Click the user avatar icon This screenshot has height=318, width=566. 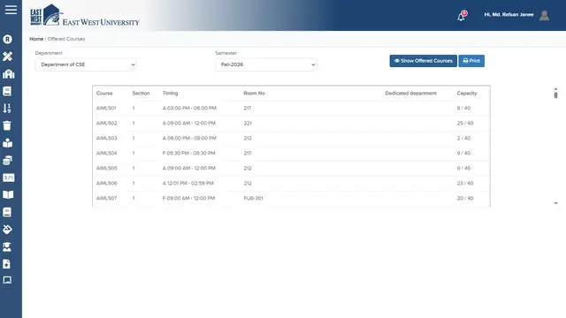(x=545, y=15)
